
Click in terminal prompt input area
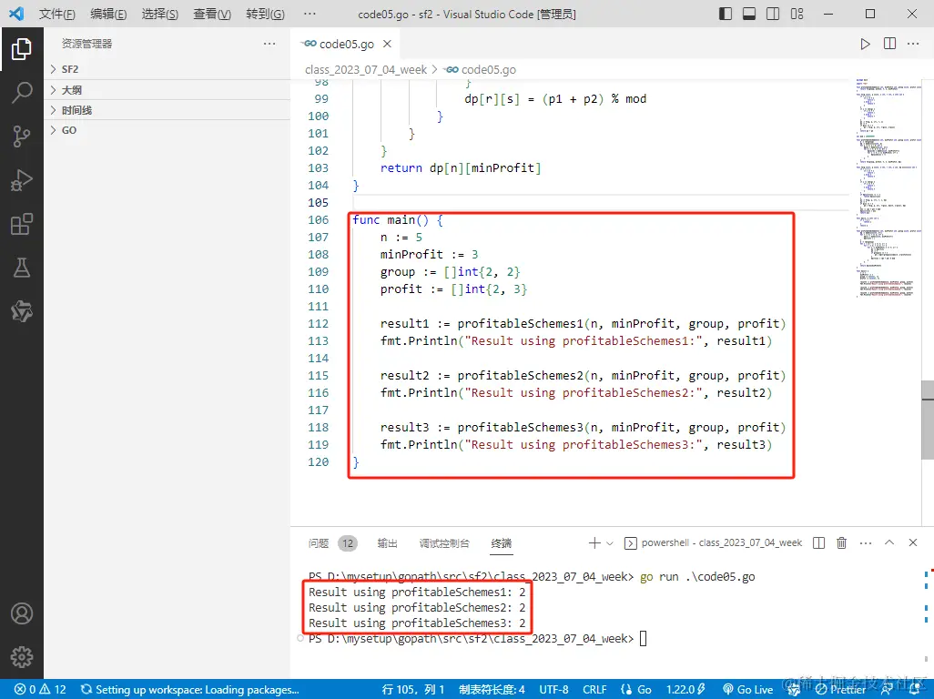643,638
